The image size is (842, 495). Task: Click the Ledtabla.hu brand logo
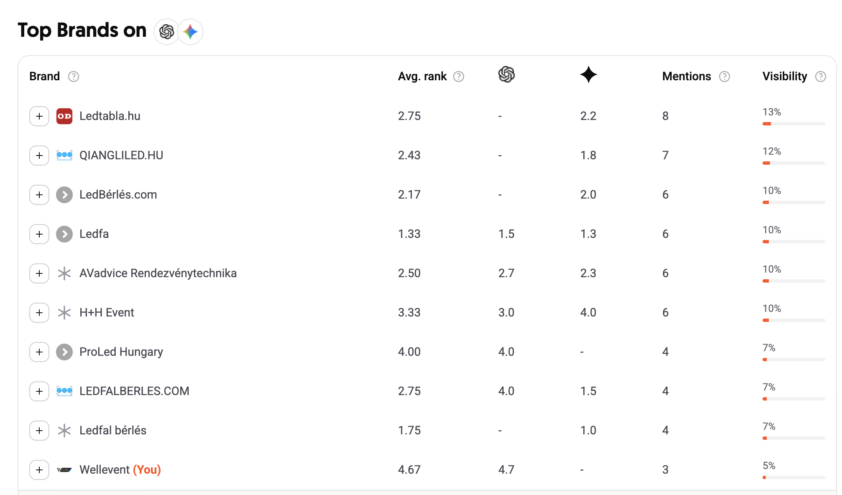point(64,116)
